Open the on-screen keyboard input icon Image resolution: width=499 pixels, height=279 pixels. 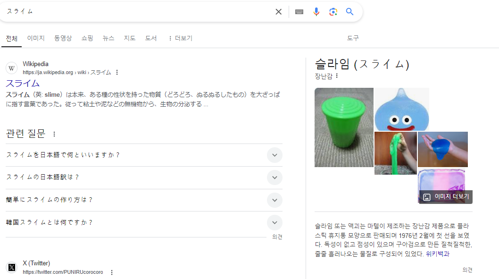[299, 11]
